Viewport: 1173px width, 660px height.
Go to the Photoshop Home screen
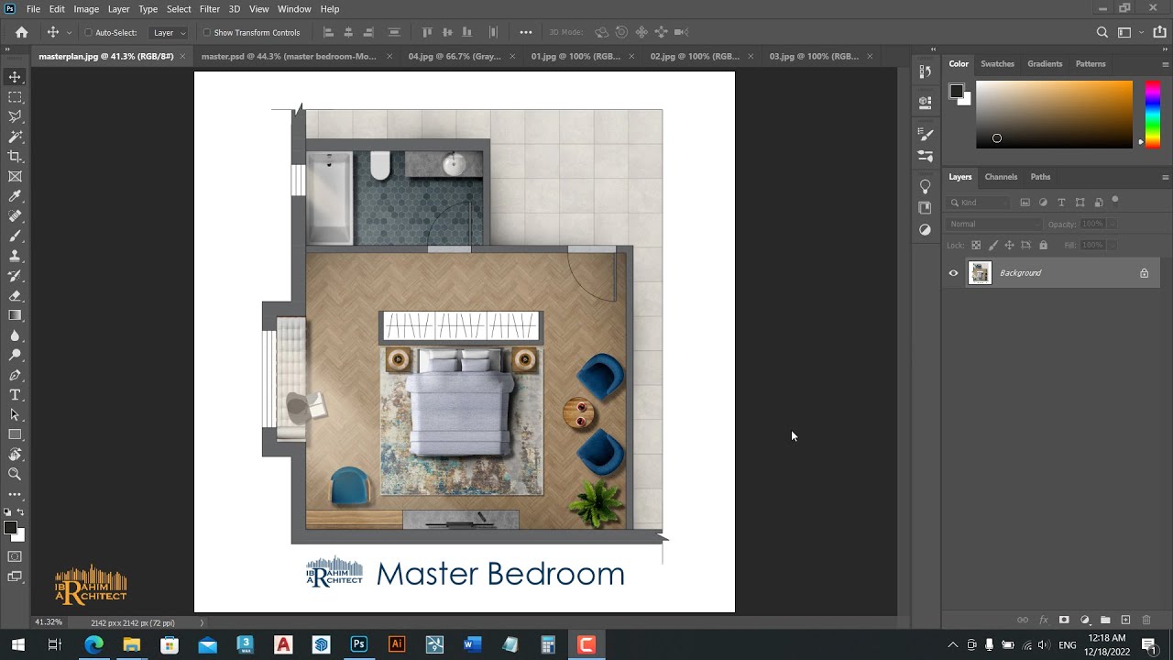[x=22, y=32]
